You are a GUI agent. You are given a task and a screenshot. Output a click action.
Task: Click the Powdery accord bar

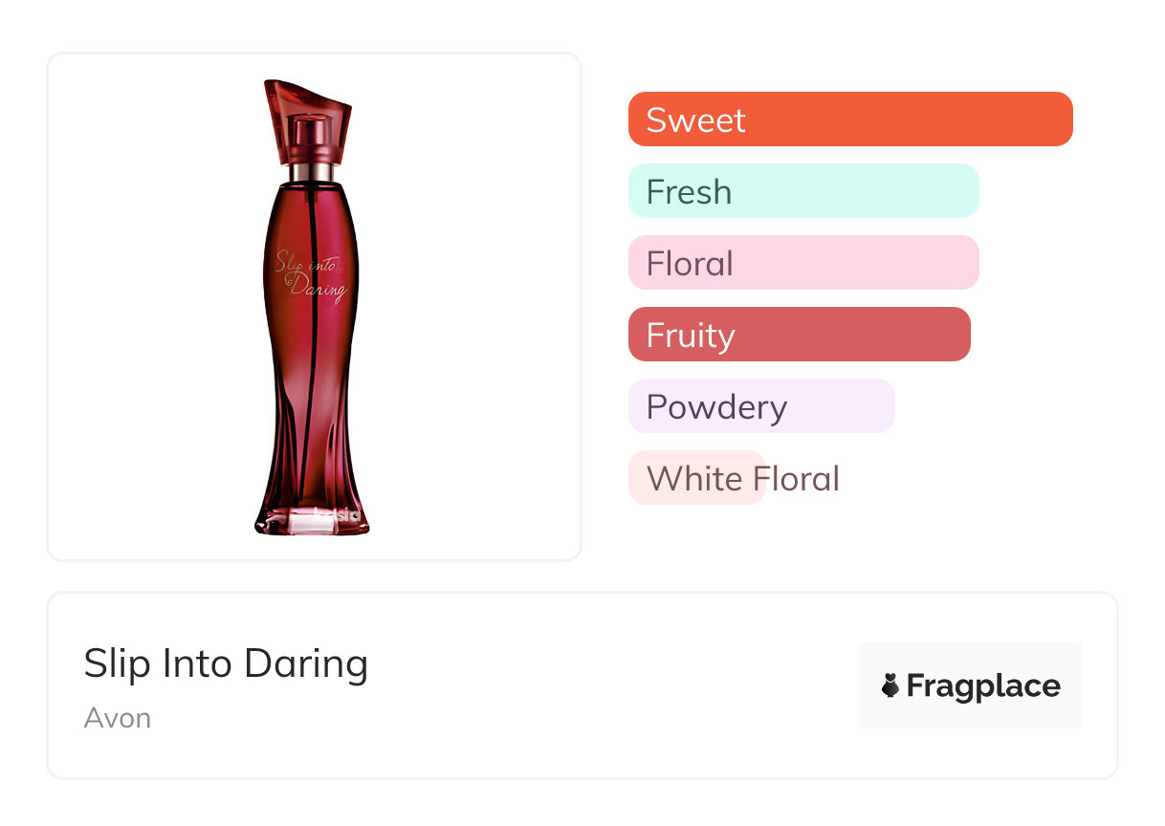[760, 406]
